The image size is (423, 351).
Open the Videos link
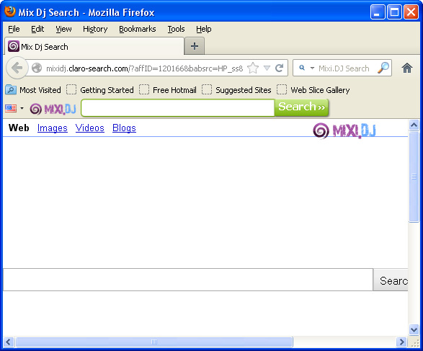(90, 128)
